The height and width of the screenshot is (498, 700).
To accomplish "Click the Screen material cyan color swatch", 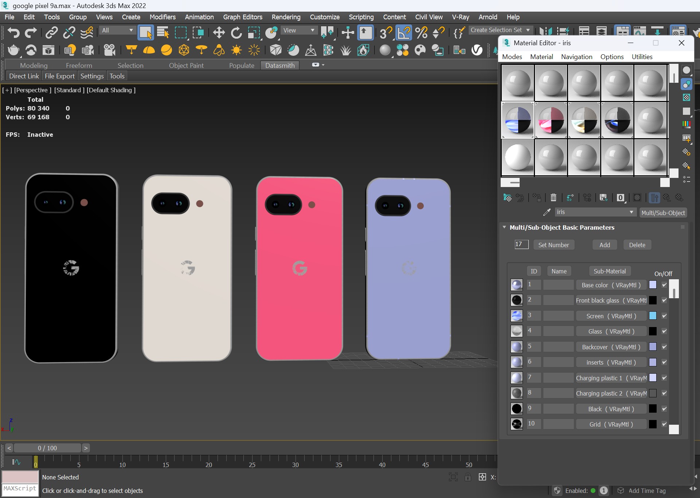I will tap(653, 316).
